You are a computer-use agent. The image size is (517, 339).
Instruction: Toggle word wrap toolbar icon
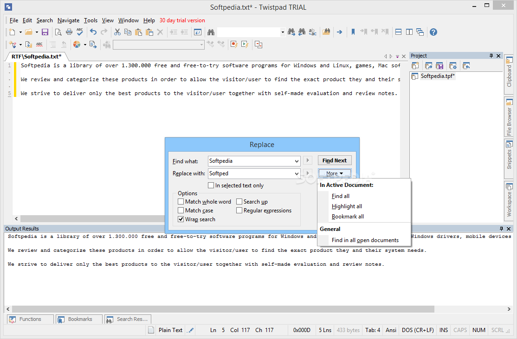(198, 32)
